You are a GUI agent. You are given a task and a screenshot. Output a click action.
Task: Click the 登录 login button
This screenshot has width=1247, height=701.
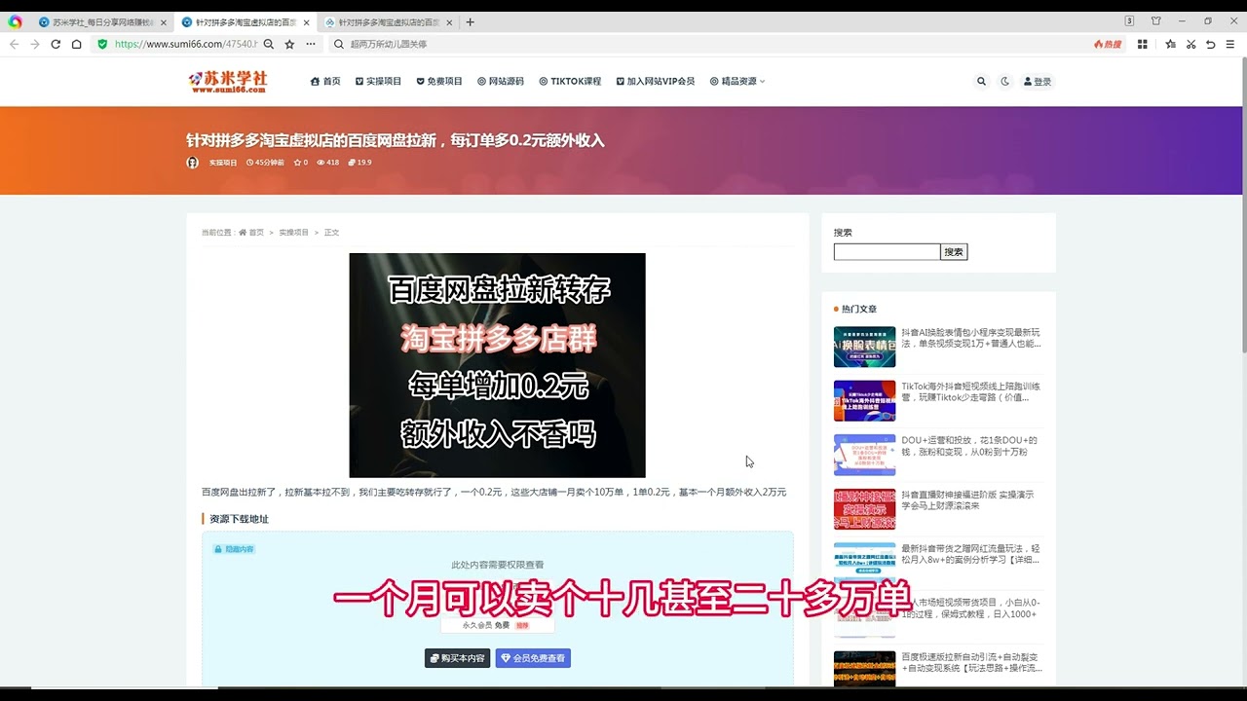(1038, 82)
